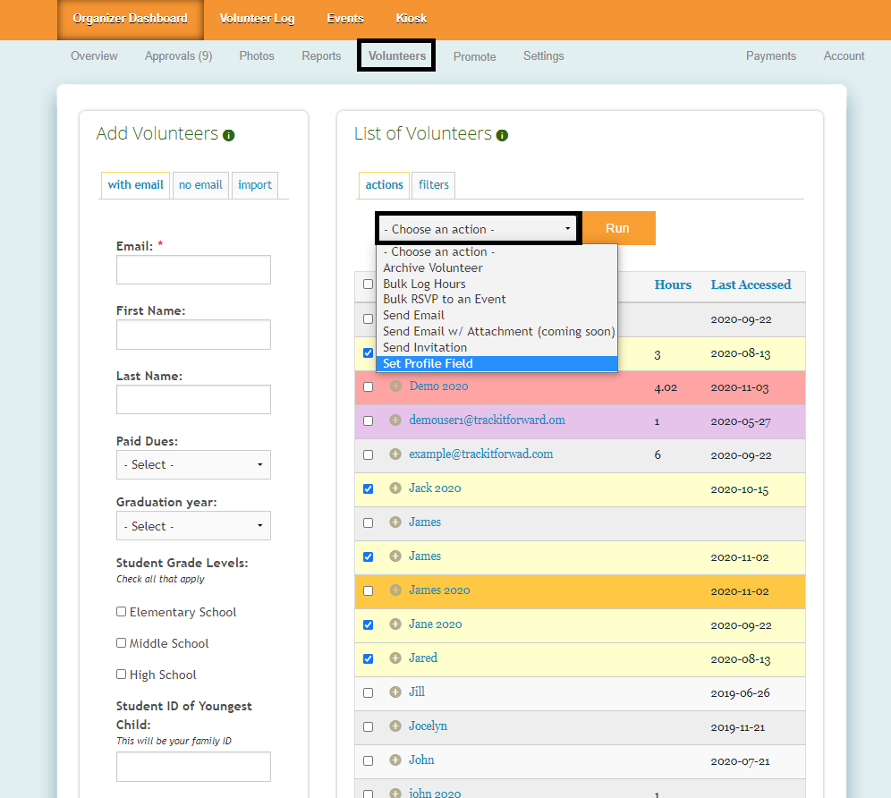The height and width of the screenshot is (798, 891).
Task: Switch to the filters tab
Action: [x=434, y=185]
